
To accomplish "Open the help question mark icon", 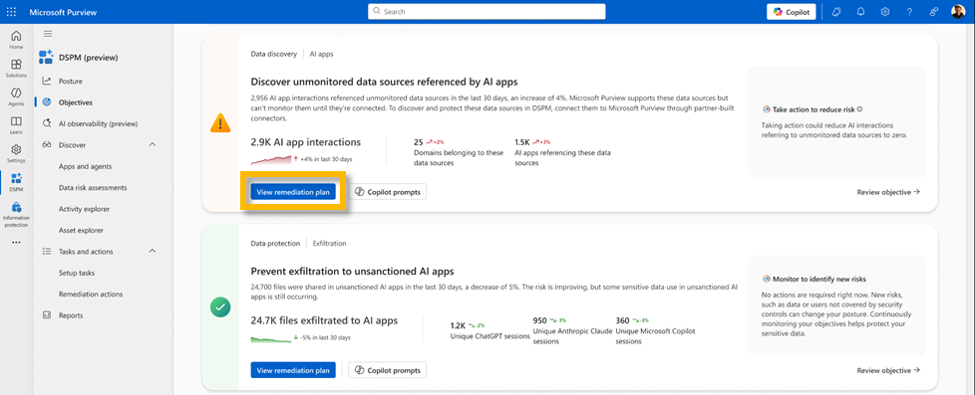I will coord(909,12).
